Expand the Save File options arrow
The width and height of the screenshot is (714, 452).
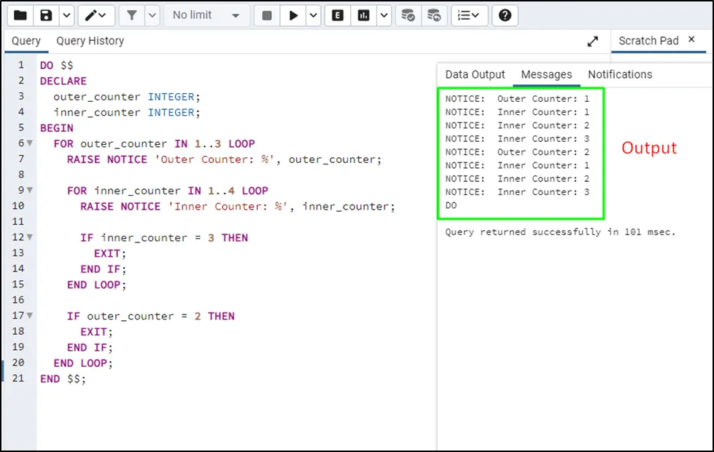point(66,15)
